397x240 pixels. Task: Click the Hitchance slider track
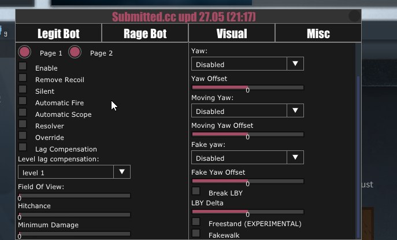click(x=75, y=215)
